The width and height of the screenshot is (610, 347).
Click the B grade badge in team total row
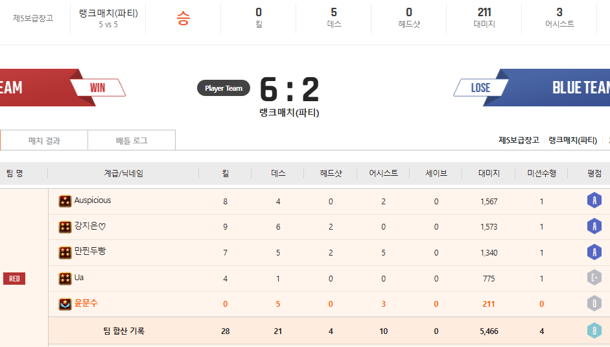click(594, 331)
